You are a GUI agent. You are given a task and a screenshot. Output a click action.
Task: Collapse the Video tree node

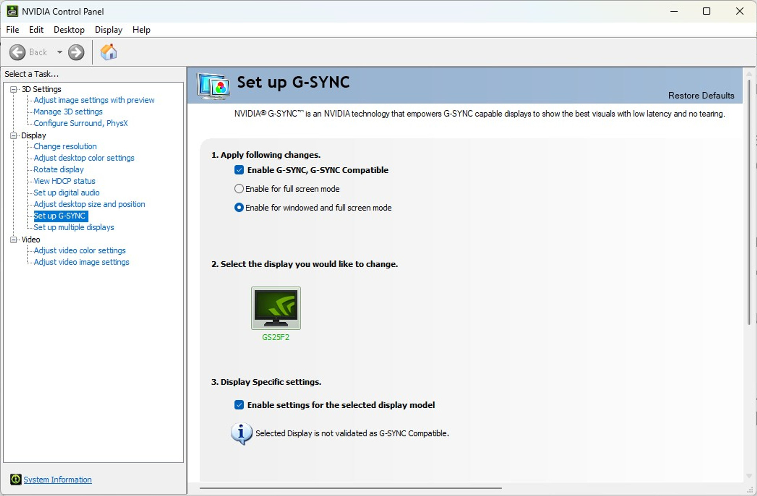tap(13, 240)
